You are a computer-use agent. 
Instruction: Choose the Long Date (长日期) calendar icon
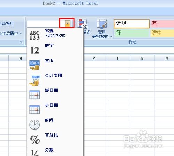tap(34, 110)
